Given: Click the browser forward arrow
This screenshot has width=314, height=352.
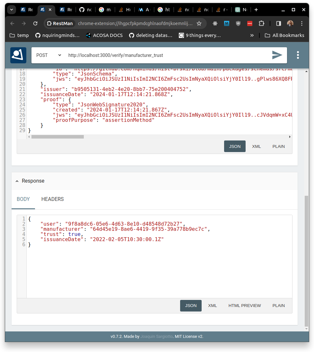Looking at the screenshot, I should (23, 23).
